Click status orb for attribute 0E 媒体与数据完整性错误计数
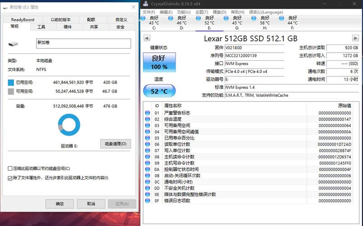Image resolution: width=363 pixels, height=226 pixels. pyautogui.click(x=147, y=194)
